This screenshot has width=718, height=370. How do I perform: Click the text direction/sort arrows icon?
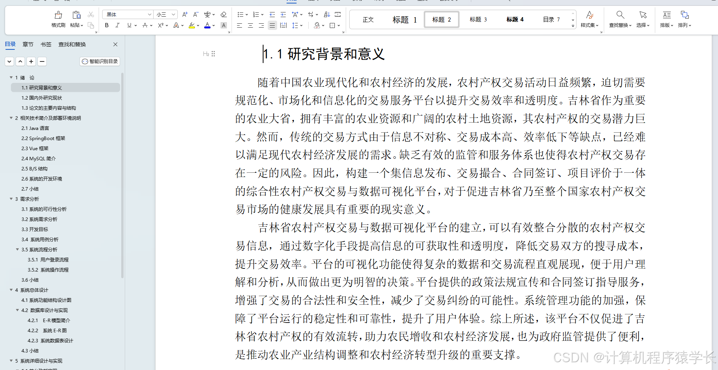coord(311,14)
